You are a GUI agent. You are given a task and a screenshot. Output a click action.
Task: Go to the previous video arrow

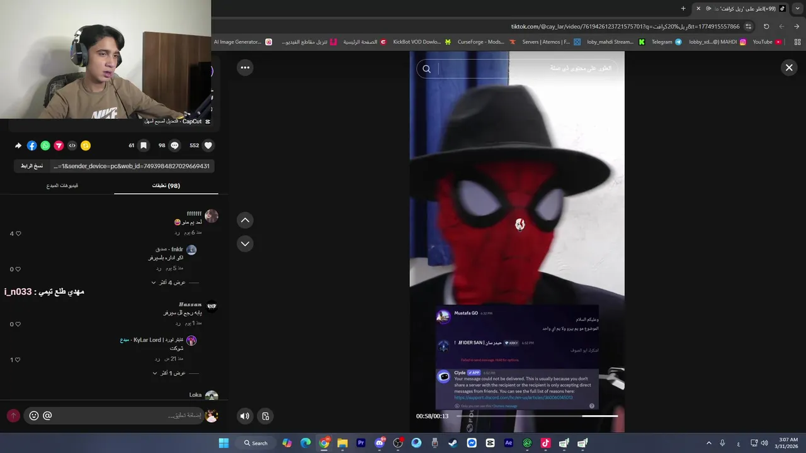tap(245, 220)
